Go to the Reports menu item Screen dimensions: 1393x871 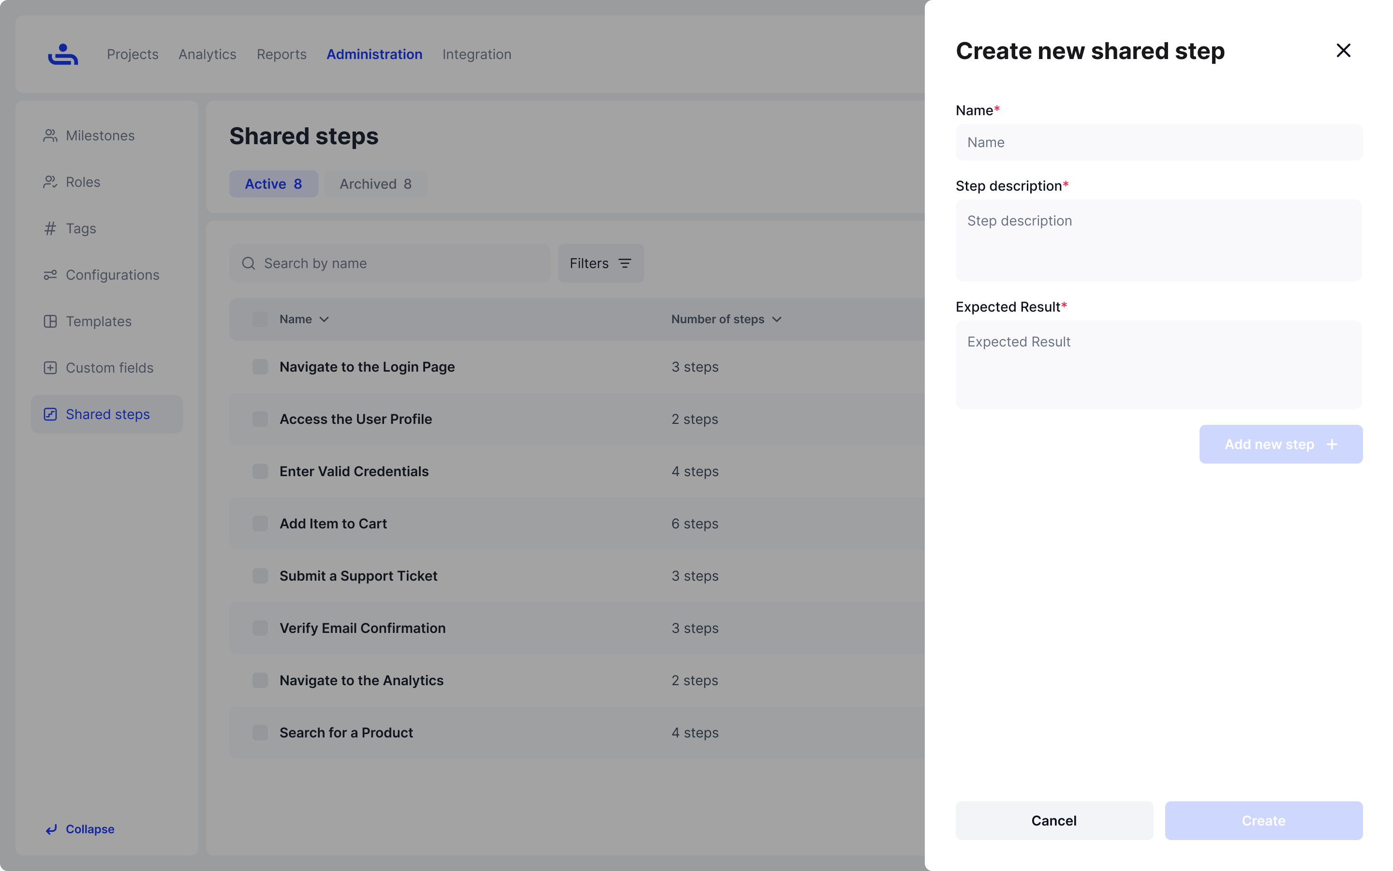(x=282, y=54)
